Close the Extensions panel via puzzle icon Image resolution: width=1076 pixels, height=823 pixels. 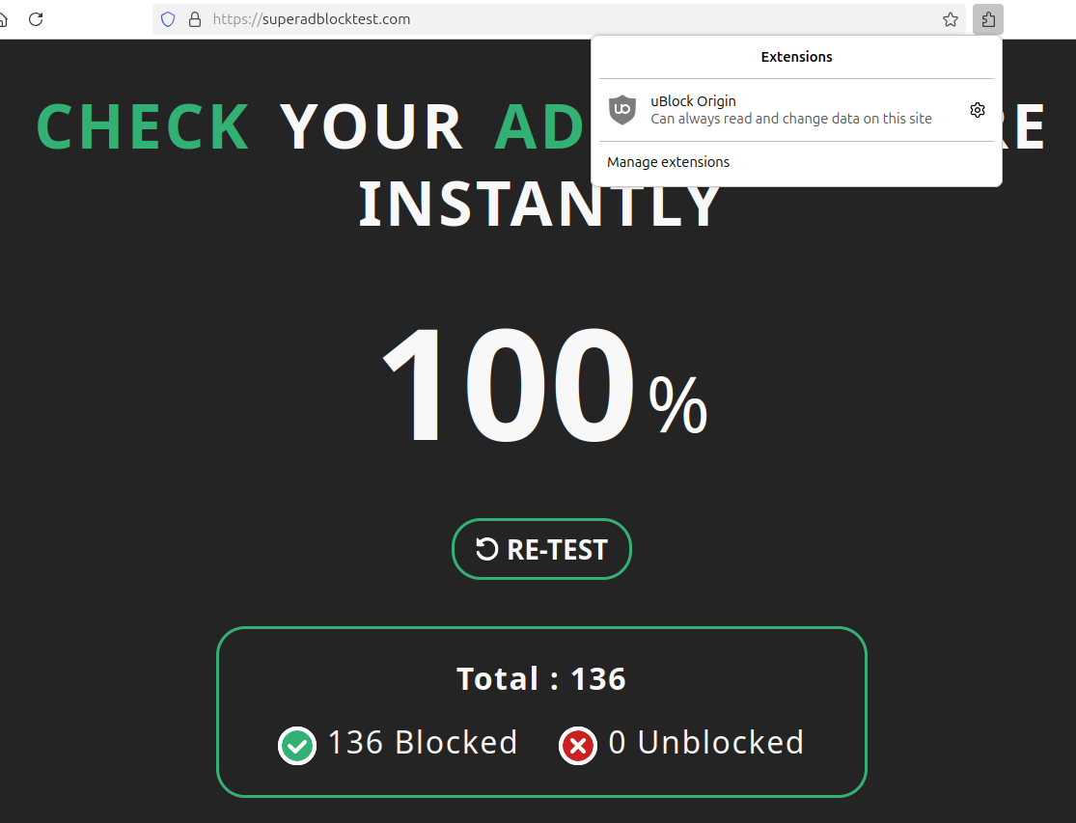pyautogui.click(x=988, y=19)
